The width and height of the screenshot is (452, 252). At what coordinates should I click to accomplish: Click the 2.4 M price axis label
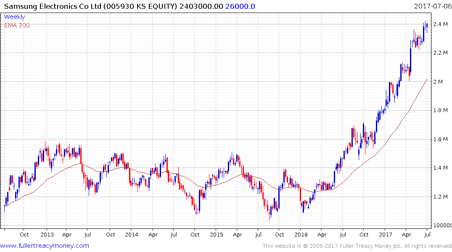coord(441,24)
